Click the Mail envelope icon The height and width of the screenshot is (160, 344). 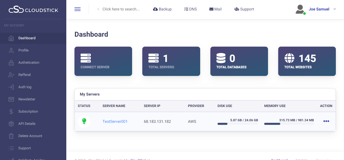coord(211,9)
